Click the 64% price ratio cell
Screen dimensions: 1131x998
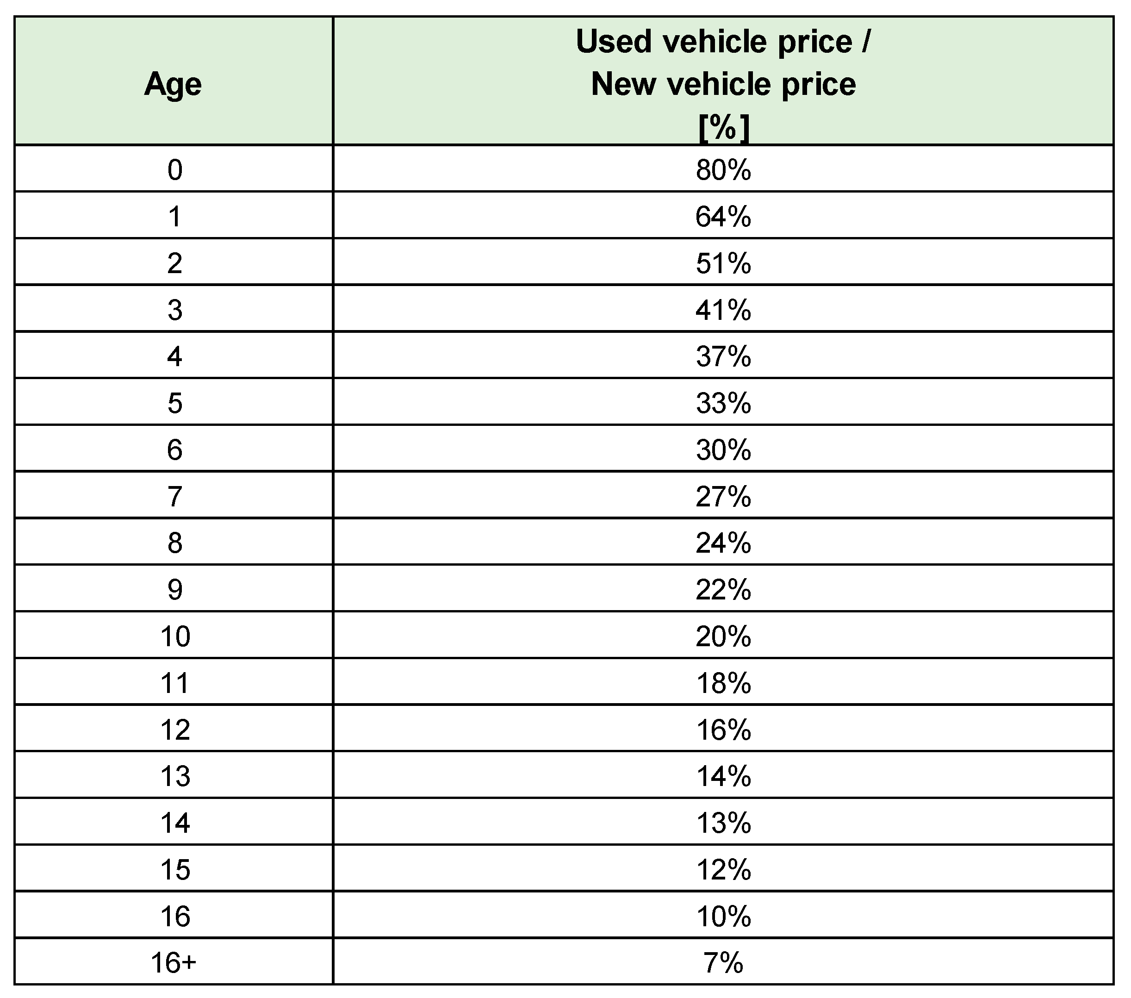pyautogui.click(x=723, y=217)
